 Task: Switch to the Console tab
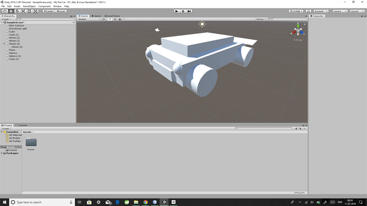point(21,125)
